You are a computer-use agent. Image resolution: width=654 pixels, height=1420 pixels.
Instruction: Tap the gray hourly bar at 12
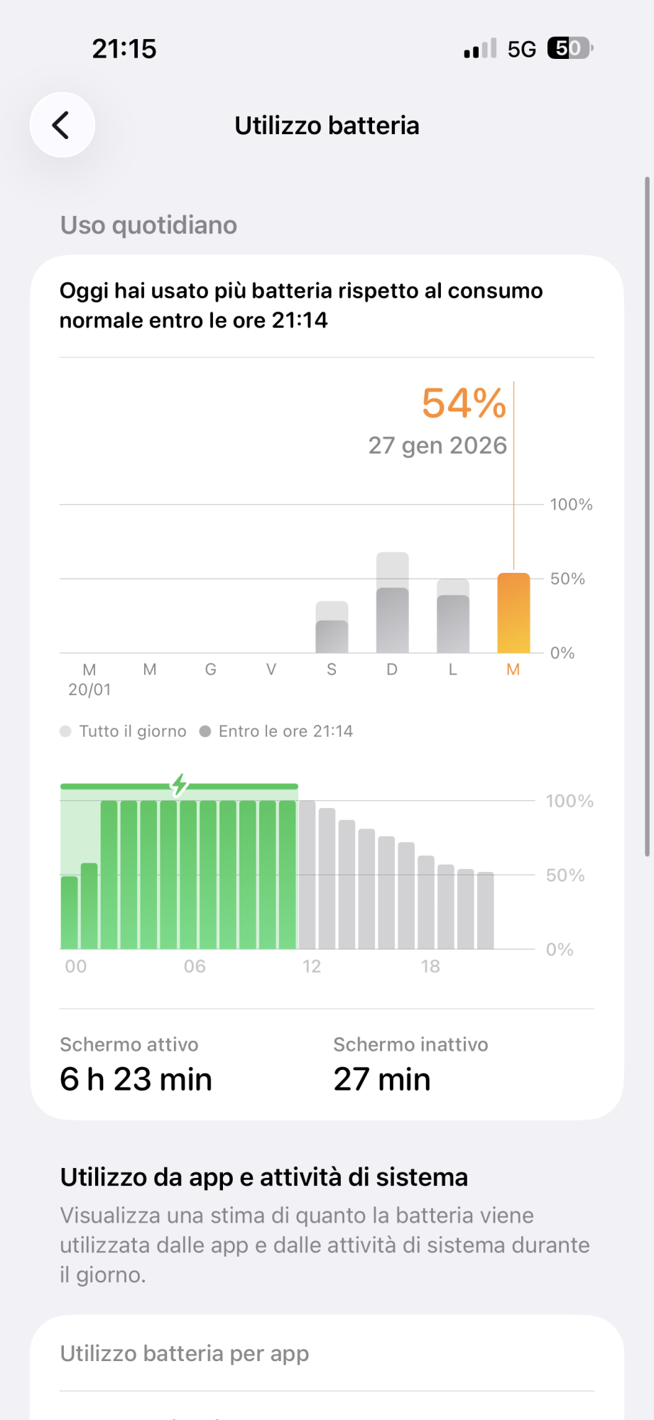pyautogui.click(x=307, y=875)
